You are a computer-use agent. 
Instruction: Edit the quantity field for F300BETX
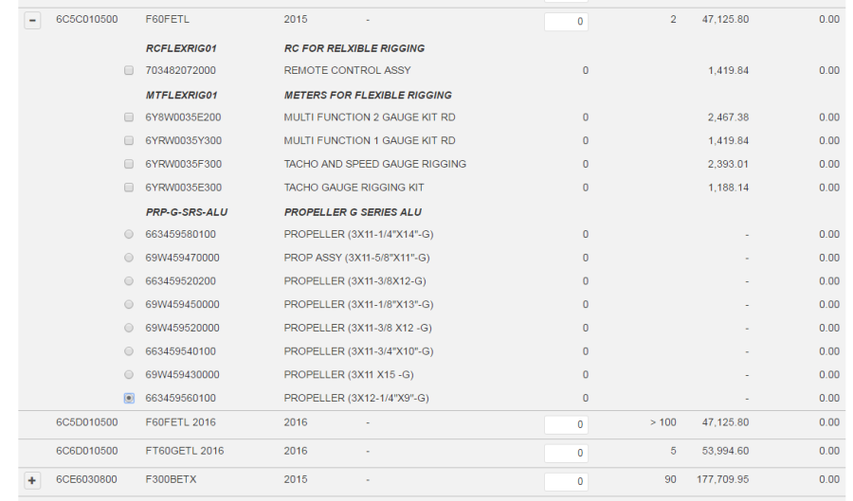pyautogui.click(x=566, y=481)
